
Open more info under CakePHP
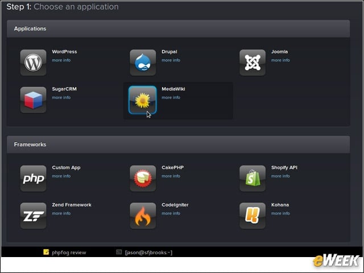pos(171,176)
